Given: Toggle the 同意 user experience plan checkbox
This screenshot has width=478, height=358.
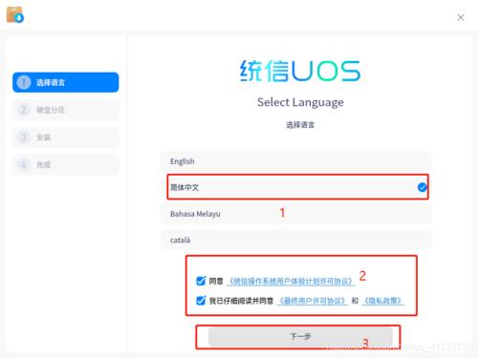Looking at the screenshot, I should coord(201,281).
